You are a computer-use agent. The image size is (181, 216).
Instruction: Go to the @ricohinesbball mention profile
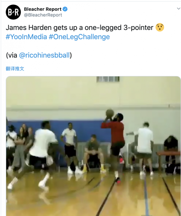[44, 55]
